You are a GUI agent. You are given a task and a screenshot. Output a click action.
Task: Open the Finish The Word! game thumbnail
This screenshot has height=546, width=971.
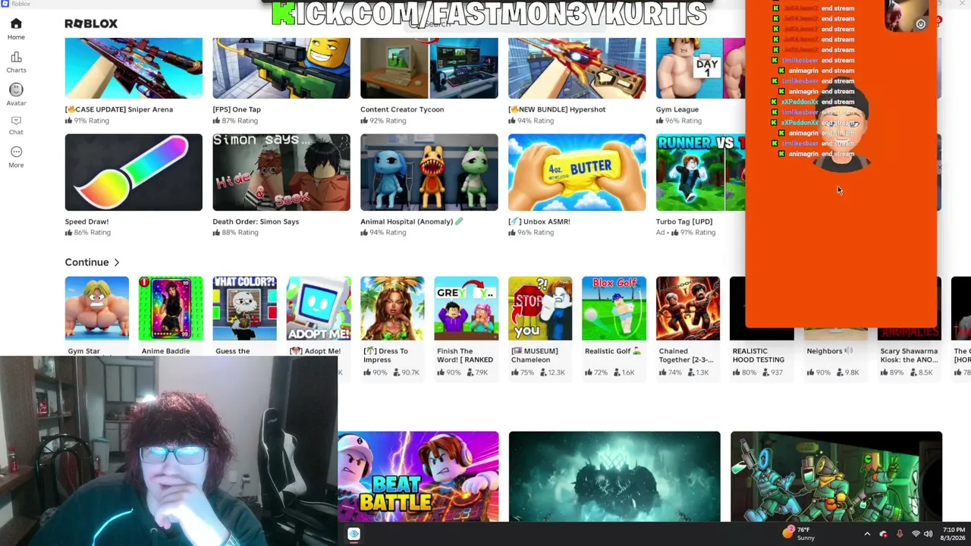(x=466, y=309)
